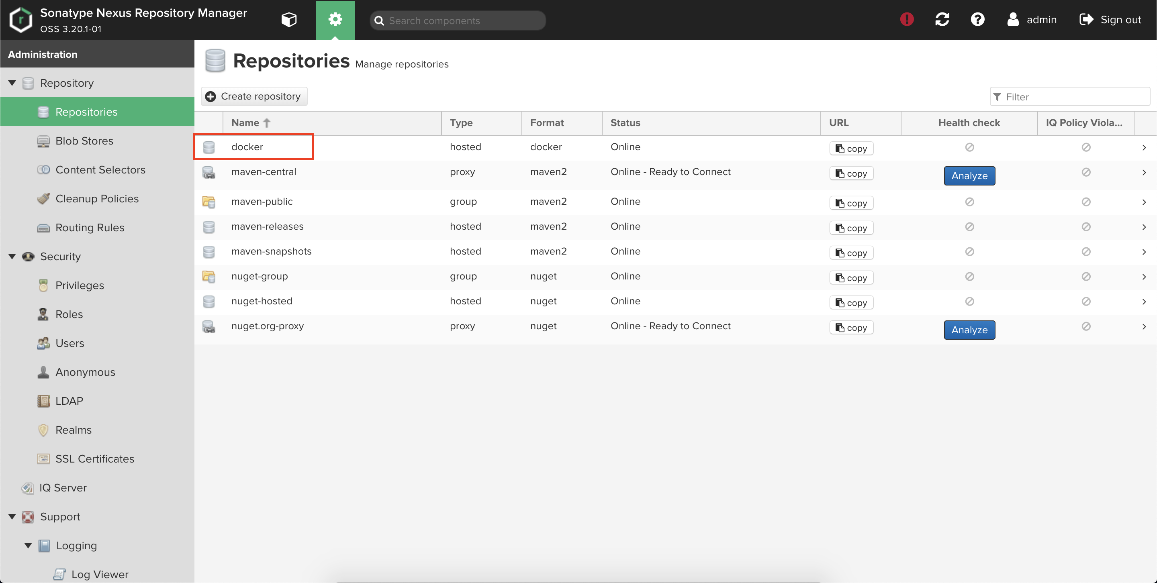Open Blob Stores in sidebar

(84, 141)
